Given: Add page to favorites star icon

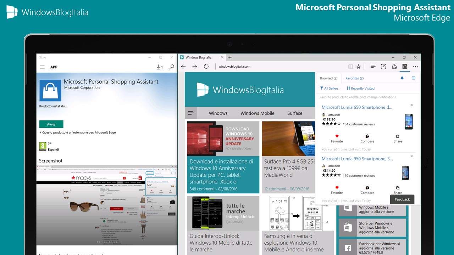Looking at the screenshot, I should click(x=359, y=67).
